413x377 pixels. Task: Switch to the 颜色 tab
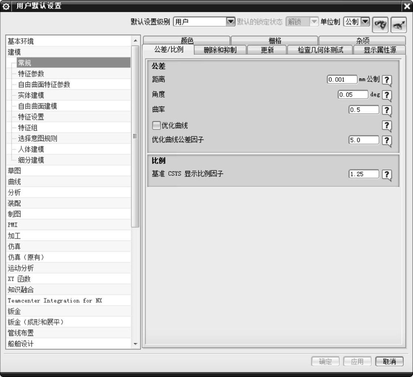tap(187, 40)
